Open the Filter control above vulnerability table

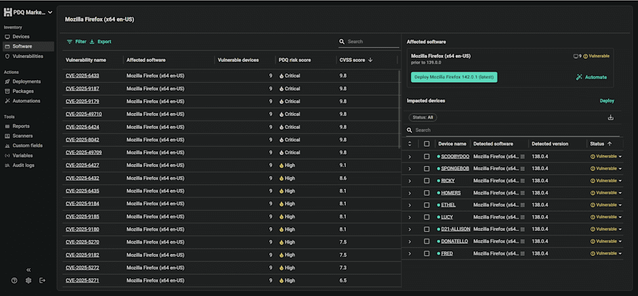pos(77,41)
